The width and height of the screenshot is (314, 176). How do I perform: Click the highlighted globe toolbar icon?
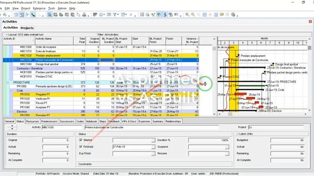click(x=159, y=15)
